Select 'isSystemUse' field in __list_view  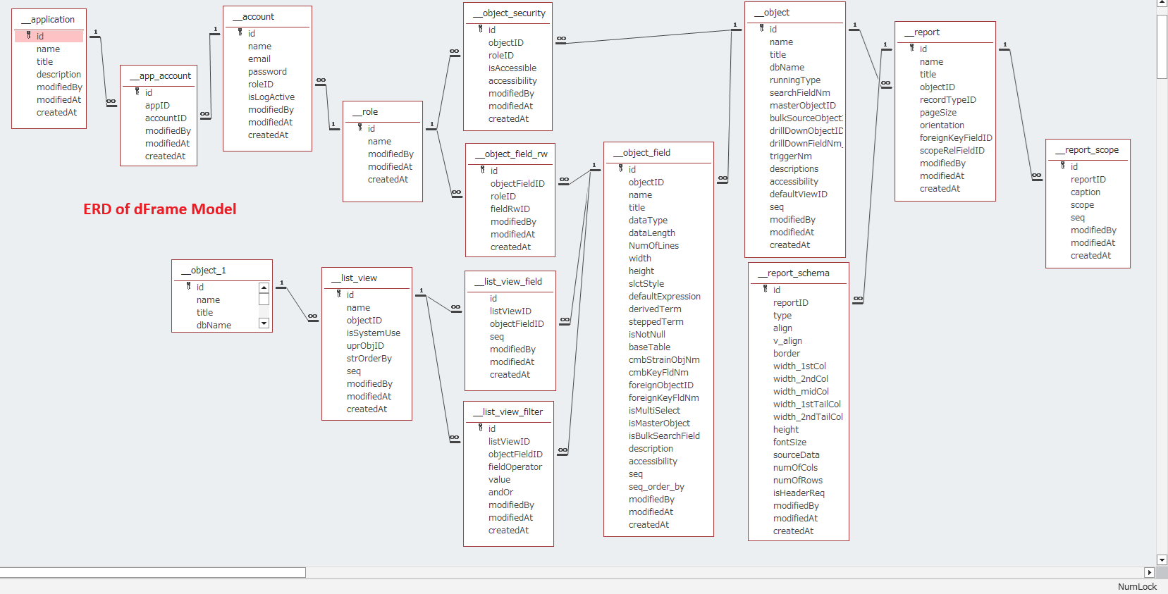[373, 333]
